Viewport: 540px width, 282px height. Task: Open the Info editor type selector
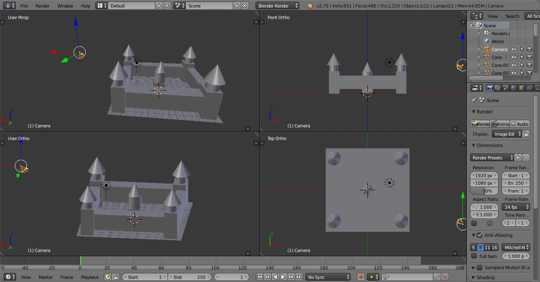click(10, 6)
